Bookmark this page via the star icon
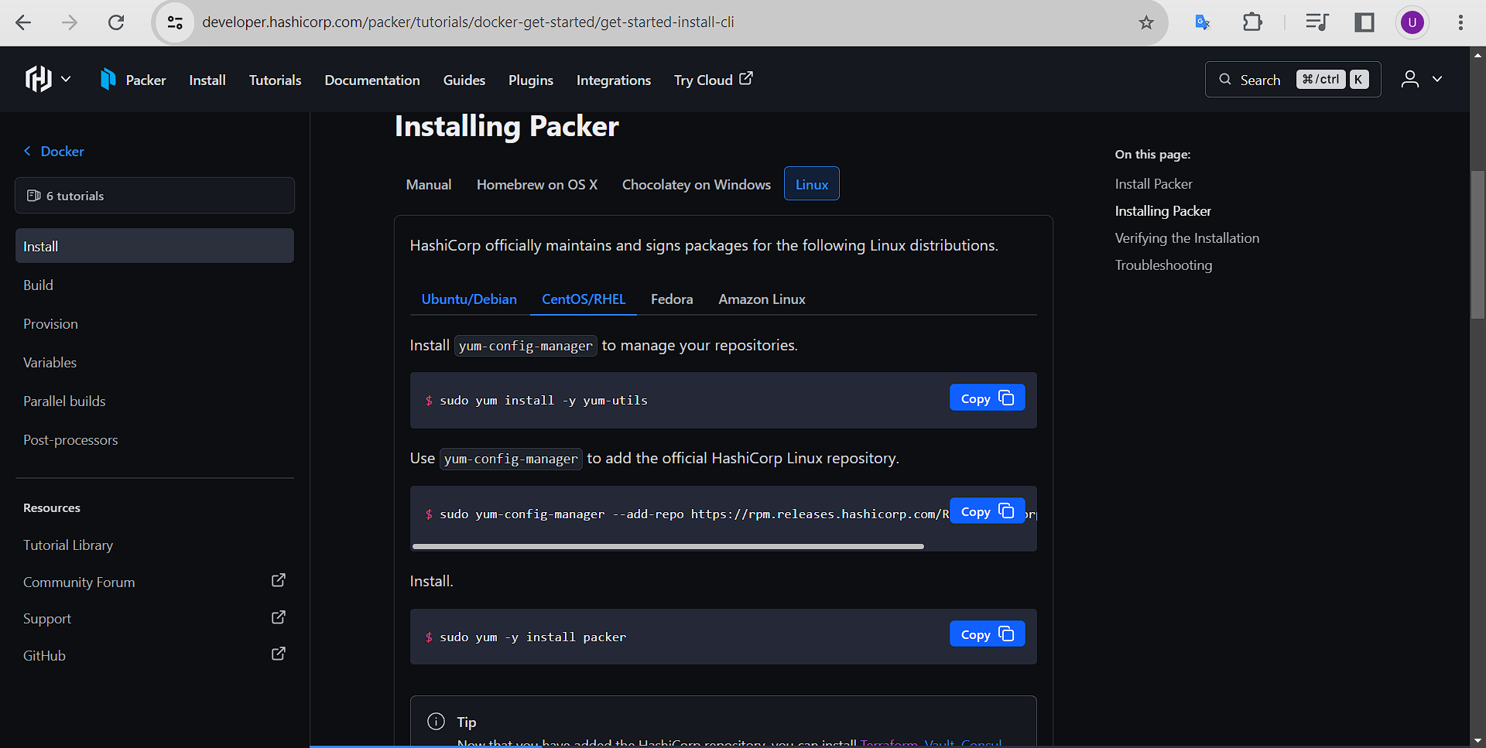Image resolution: width=1486 pixels, height=748 pixels. tap(1145, 22)
